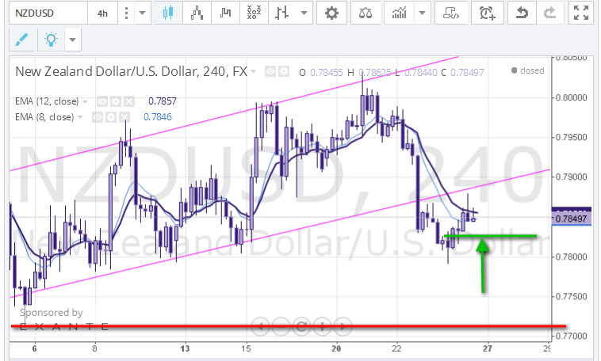Click the redo arrow button
The width and height of the screenshot is (601, 361).
pos(550,13)
